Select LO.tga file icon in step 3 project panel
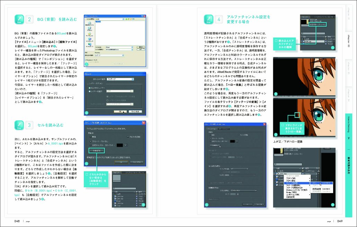The image size is (357, 227). [x=115, y=206]
